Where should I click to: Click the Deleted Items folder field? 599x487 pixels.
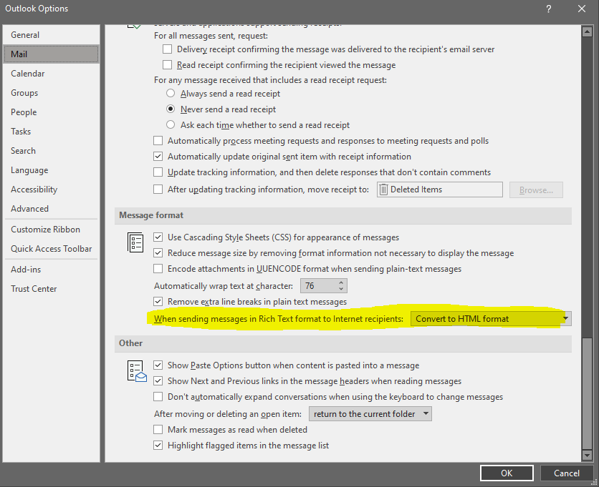(x=440, y=190)
